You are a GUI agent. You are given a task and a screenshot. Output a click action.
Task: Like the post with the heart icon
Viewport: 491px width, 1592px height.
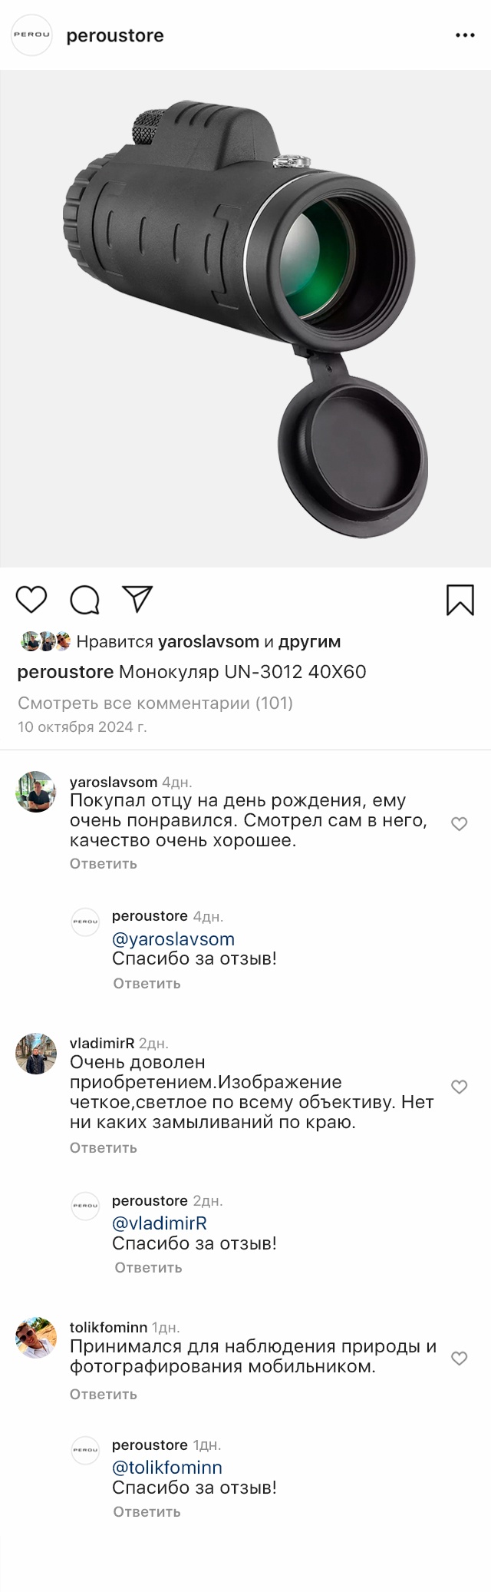click(x=31, y=600)
